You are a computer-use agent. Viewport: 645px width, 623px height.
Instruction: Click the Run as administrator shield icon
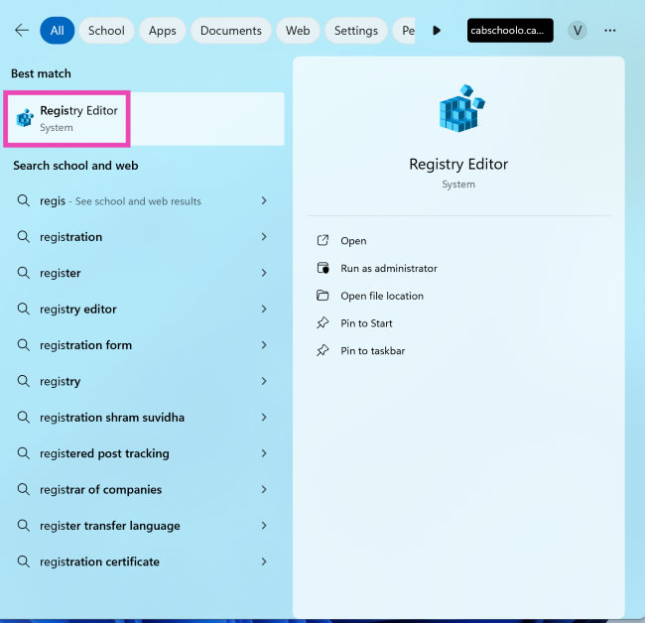click(x=322, y=268)
